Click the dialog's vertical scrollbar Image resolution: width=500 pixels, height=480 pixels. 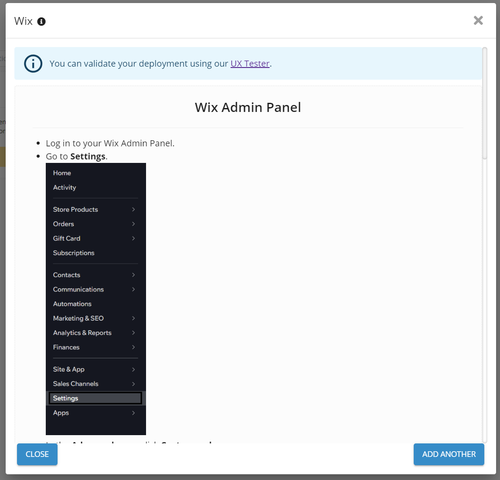(x=485, y=105)
